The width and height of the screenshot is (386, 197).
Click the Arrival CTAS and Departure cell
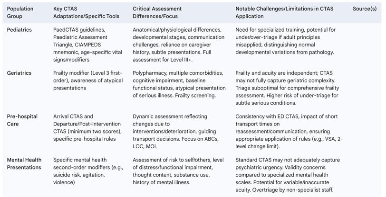click(87, 127)
